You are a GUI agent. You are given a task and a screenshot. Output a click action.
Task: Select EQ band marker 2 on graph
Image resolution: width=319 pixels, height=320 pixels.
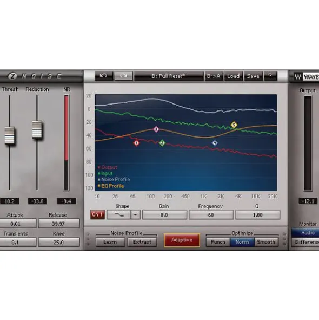click(162, 143)
